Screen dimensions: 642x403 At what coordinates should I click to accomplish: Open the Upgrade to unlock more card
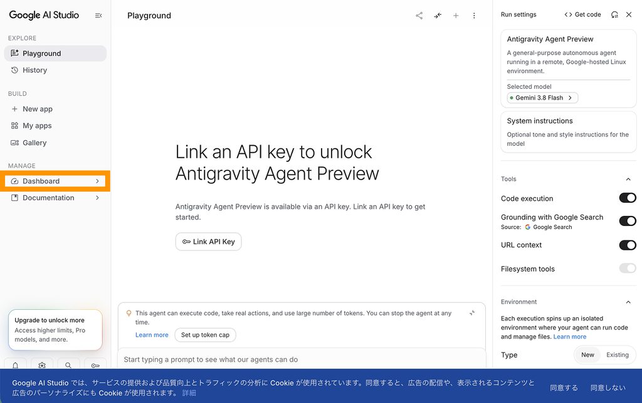coord(55,330)
